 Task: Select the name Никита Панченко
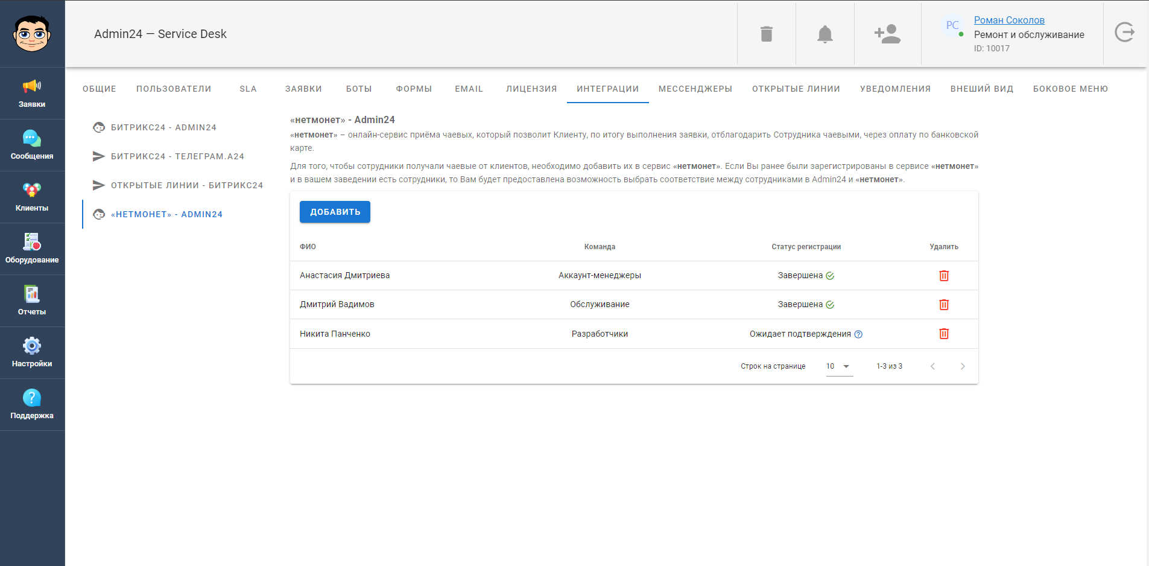point(335,334)
